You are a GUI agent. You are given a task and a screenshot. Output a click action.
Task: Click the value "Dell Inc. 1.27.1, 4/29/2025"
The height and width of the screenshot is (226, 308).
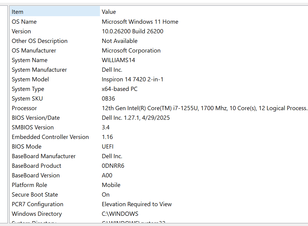136,118
